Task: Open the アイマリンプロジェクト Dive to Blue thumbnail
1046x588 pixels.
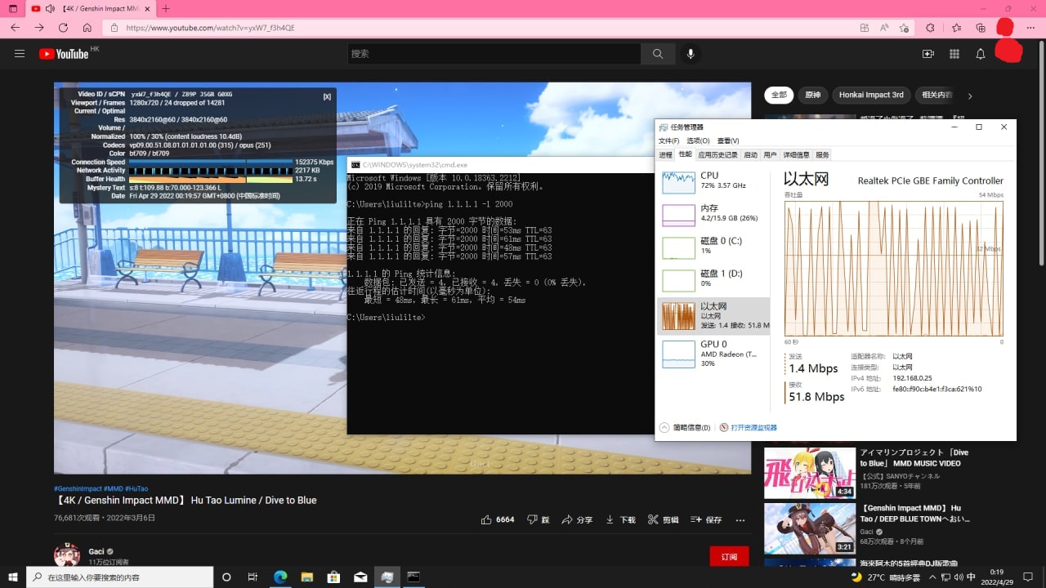Action: [810, 473]
